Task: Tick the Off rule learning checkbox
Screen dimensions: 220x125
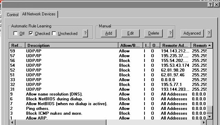Action: click(15, 34)
